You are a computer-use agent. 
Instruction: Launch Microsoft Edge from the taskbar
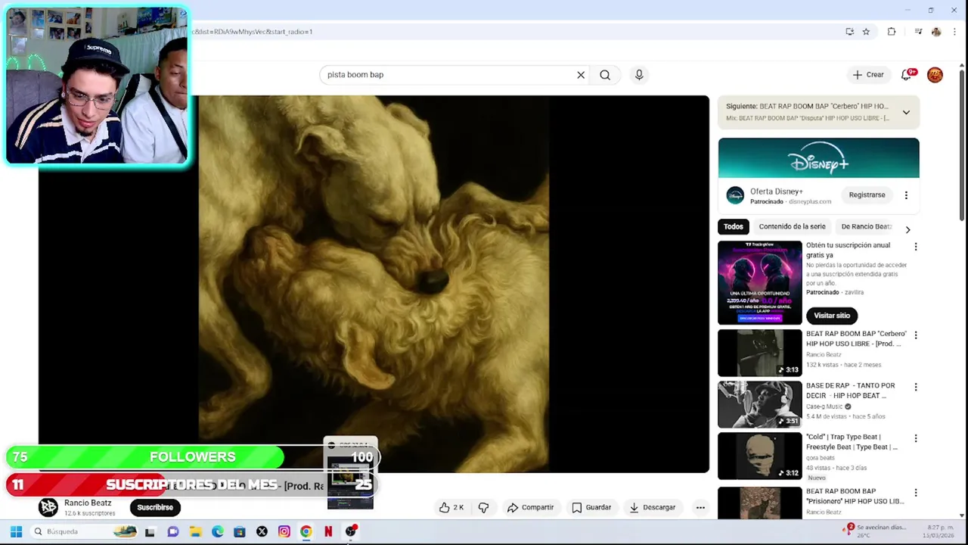[x=218, y=532]
